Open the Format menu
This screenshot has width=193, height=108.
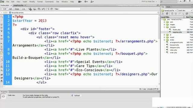40,2
